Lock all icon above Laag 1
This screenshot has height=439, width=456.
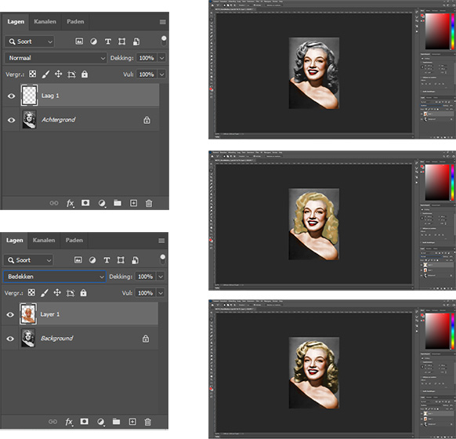pyautogui.click(x=85, y=74)
